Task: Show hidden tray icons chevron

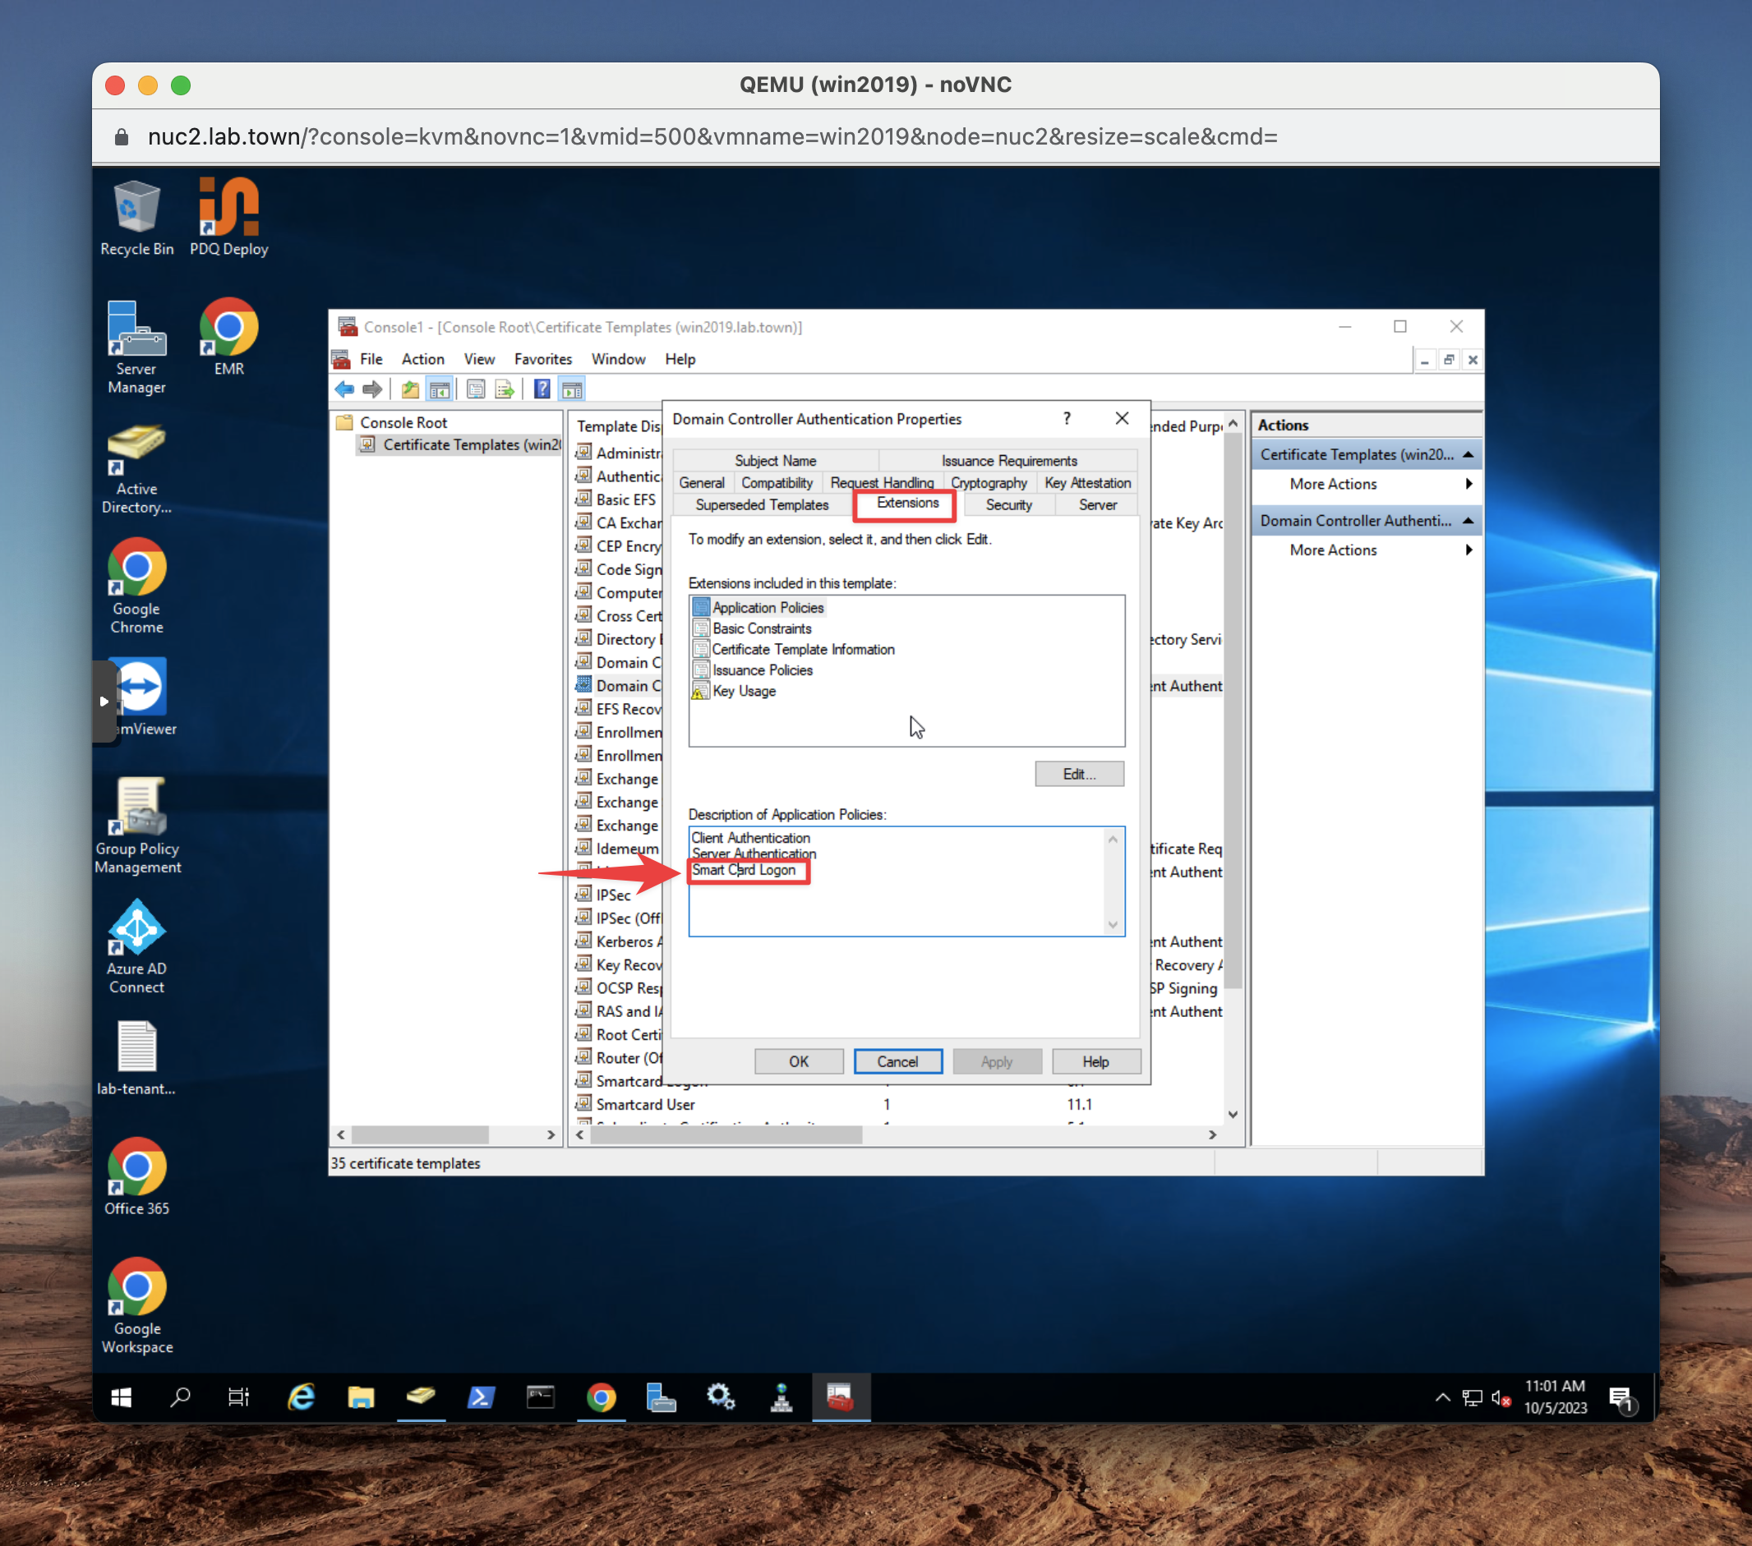Action: [x=1442, y=1398]
